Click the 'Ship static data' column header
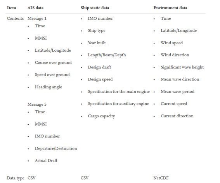Screen dimensions: 220x183 tap(95, 8)
